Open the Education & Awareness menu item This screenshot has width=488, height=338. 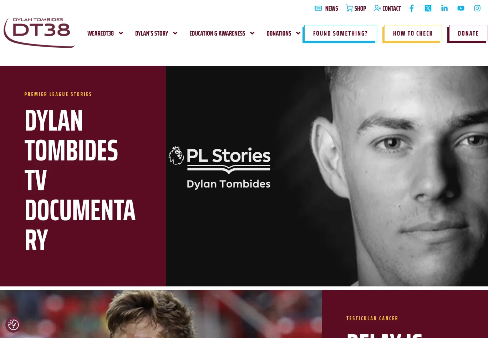[217, 33]
